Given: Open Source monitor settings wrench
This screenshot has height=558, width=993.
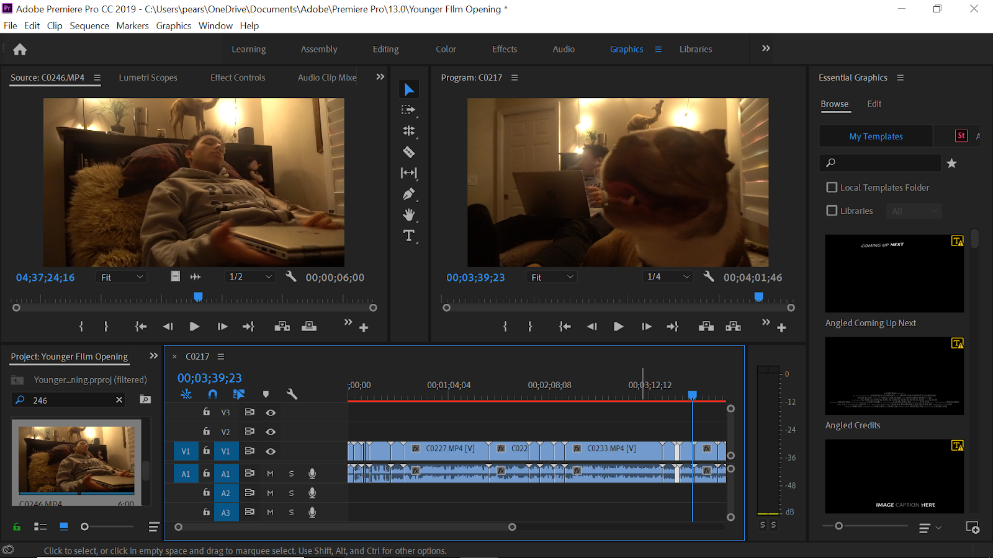Looking at the screenshot, I should pyautogui.click(x=290, y=277).
